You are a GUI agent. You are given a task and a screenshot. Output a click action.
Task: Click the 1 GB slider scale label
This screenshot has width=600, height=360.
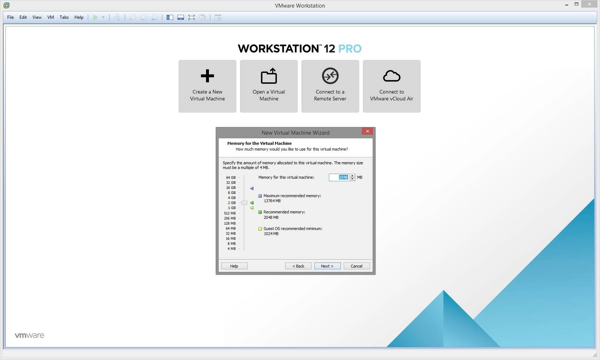pyautogui.click(x=232, y=208)
